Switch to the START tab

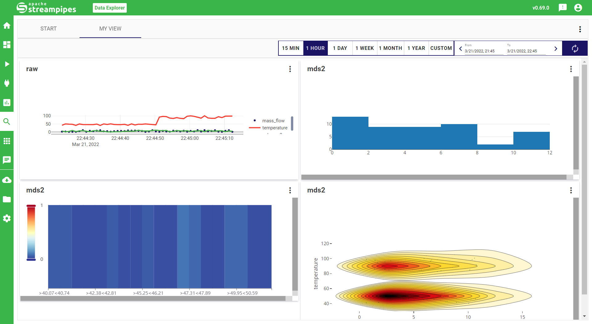coord(48,29)
